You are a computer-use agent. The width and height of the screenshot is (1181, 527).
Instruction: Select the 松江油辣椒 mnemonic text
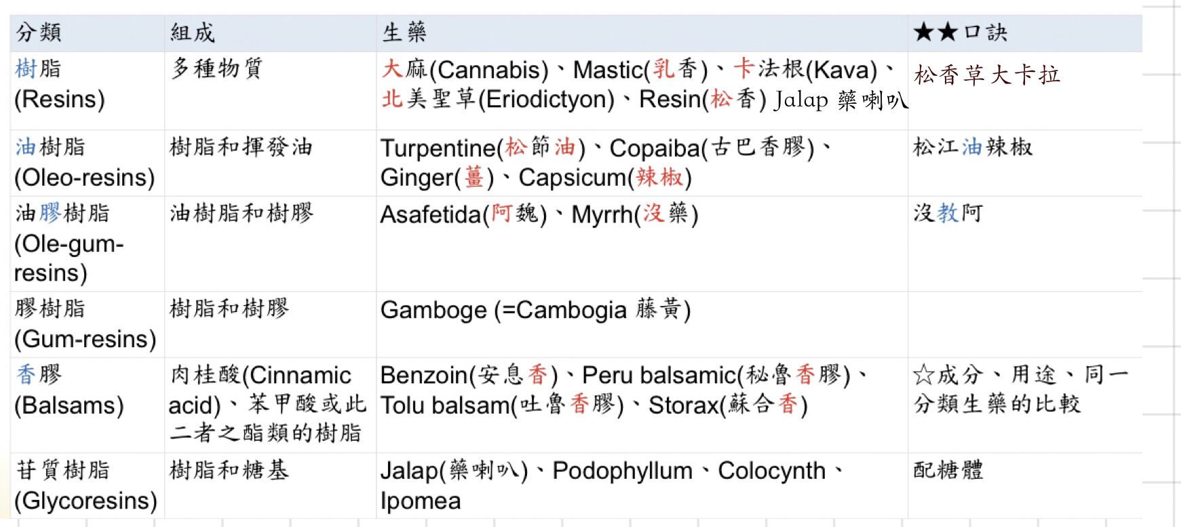tap(972, 147)
